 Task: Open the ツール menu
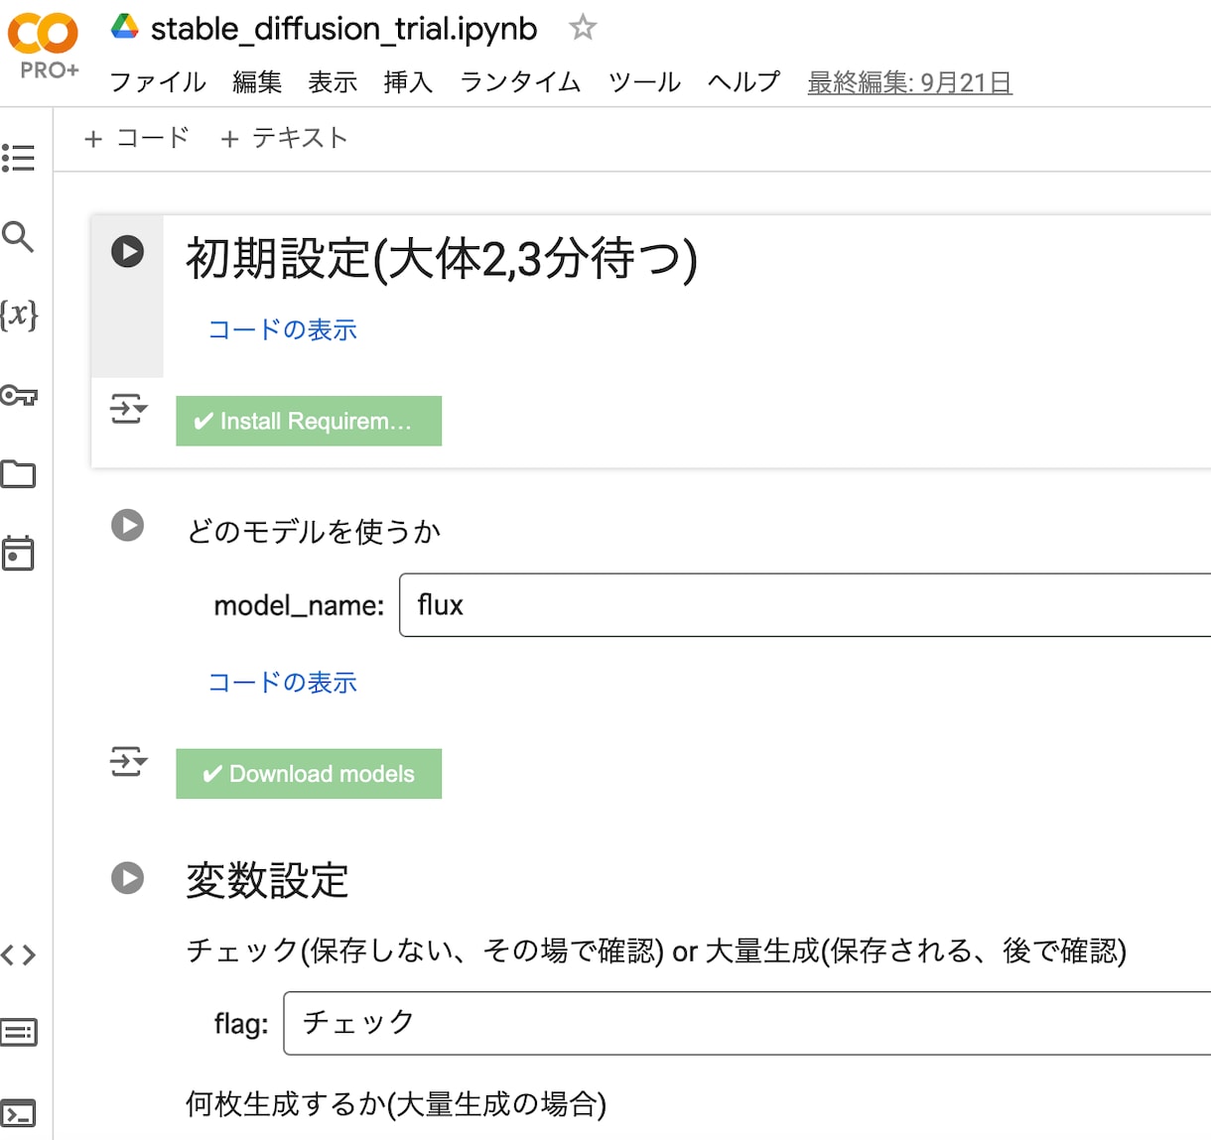[644, 82]
